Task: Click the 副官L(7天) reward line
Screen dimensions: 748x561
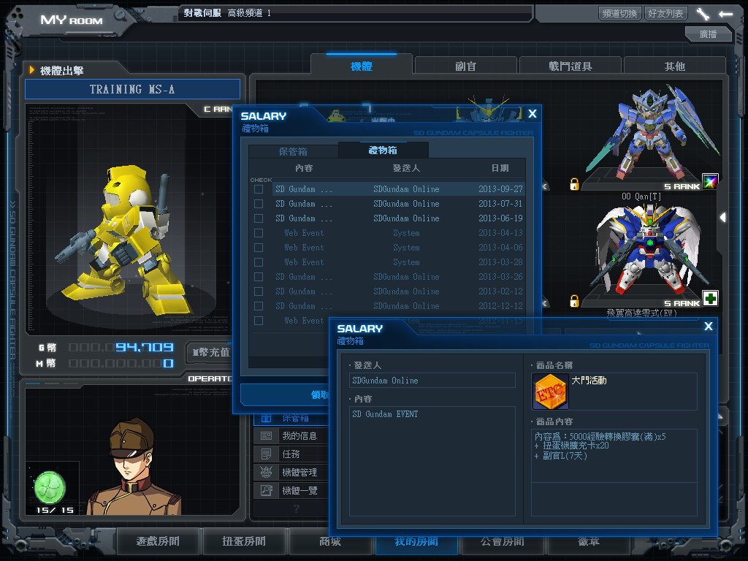Action: [561, 456]
